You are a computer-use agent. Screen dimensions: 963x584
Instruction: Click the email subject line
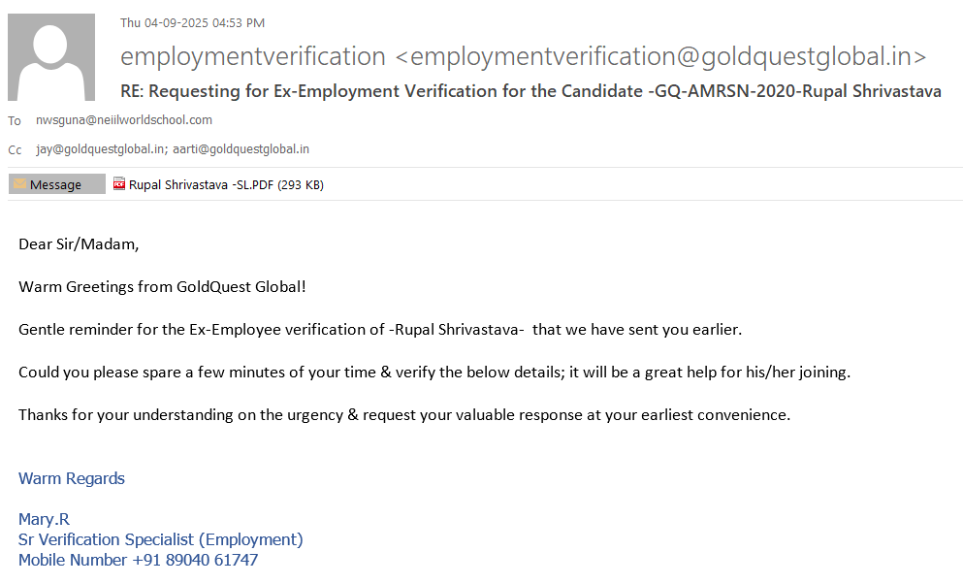click(530, 92)
